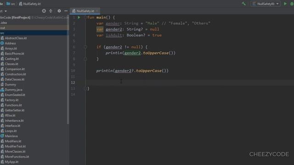This screenshot has width=294, height=165.
Task: Collapse the if block fold marker
Action: pyautogui.click(x=85, y=47)
